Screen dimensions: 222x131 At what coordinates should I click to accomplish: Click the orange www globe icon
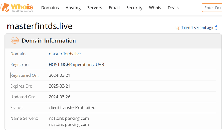click(15, 40)
